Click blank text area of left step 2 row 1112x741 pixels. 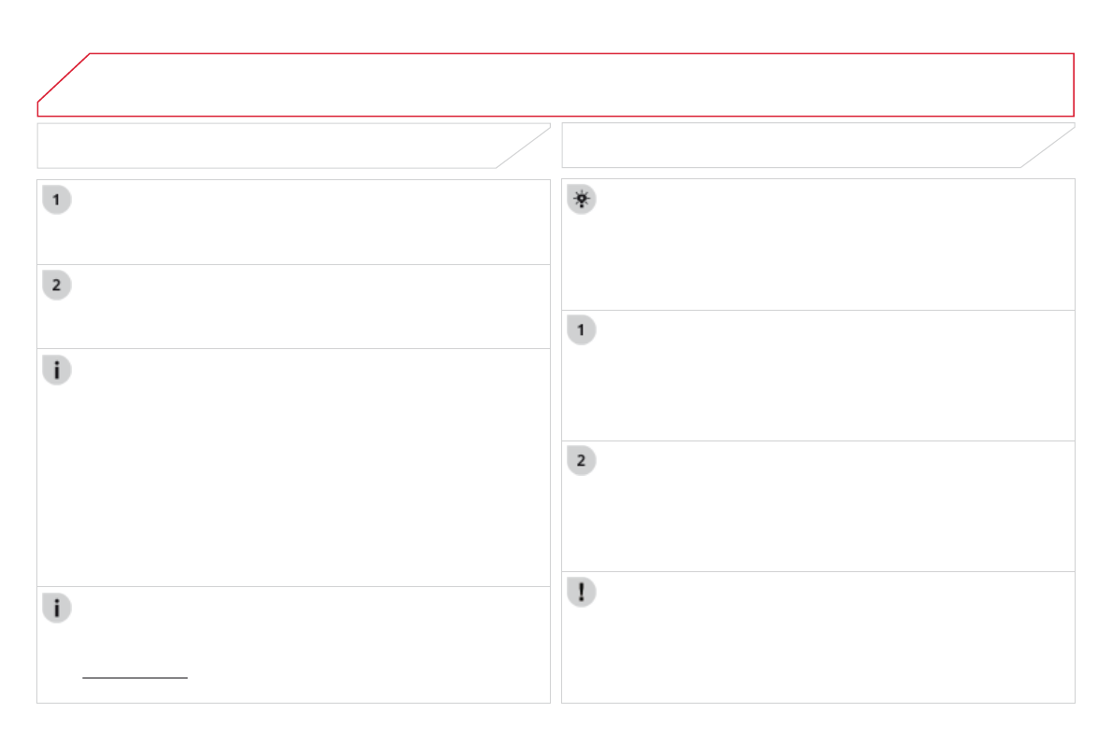[x=308, y=307]
